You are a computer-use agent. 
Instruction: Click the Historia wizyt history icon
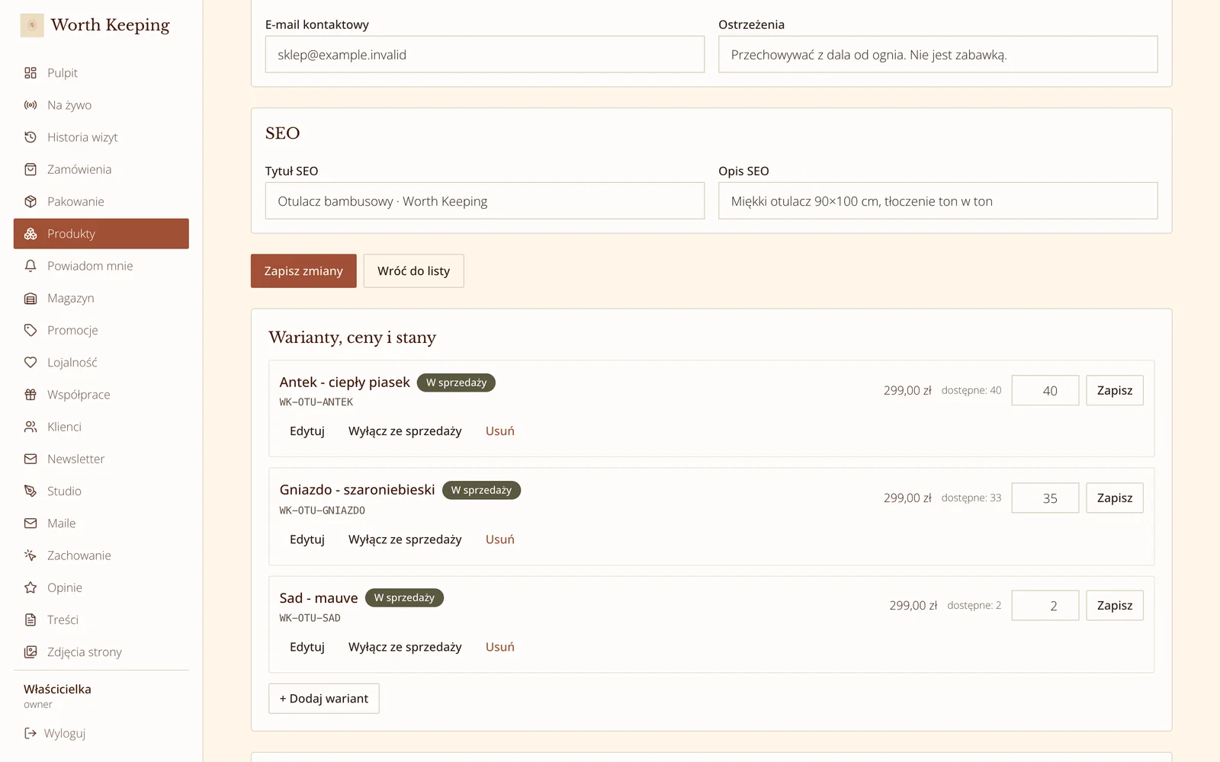pyautogui.click(x=30, y=137)
